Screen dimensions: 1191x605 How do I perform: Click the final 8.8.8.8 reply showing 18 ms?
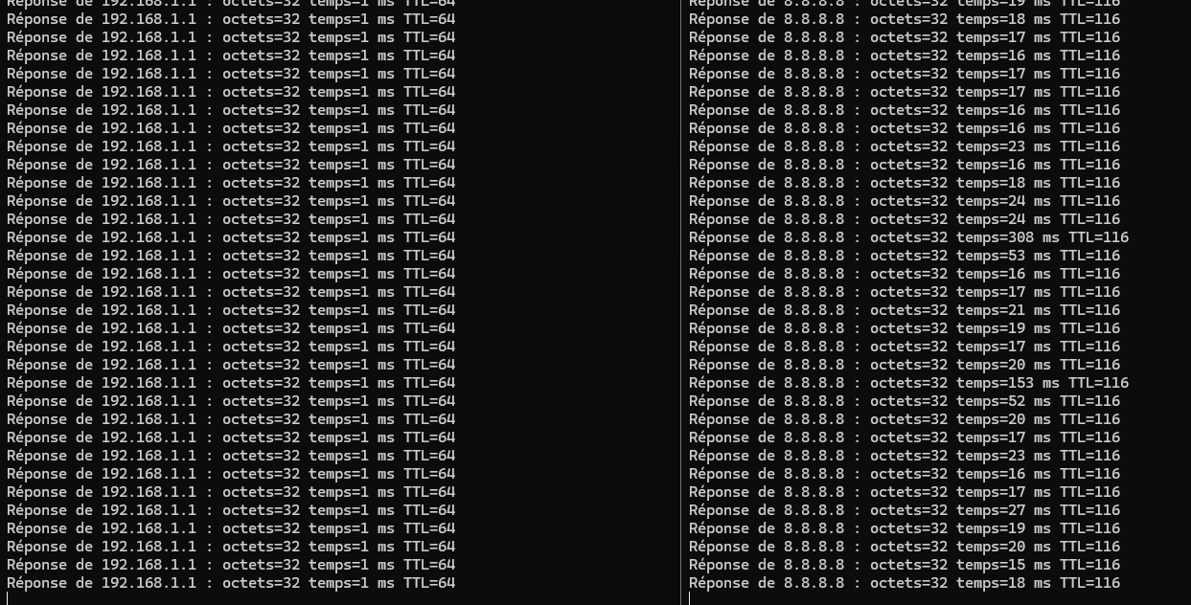tap(905, 583)
